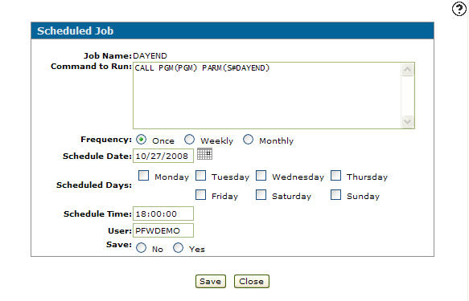
Task: Check the Sunday checkbox
Action: (336, 195)
